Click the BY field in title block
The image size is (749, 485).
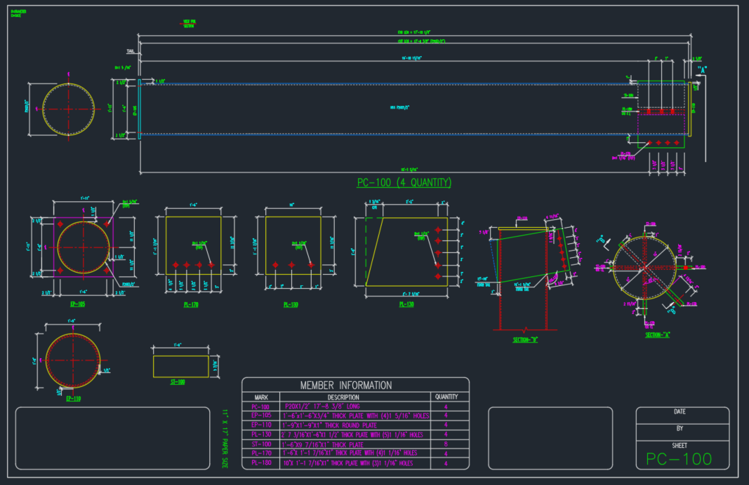(x=680, y=428)
